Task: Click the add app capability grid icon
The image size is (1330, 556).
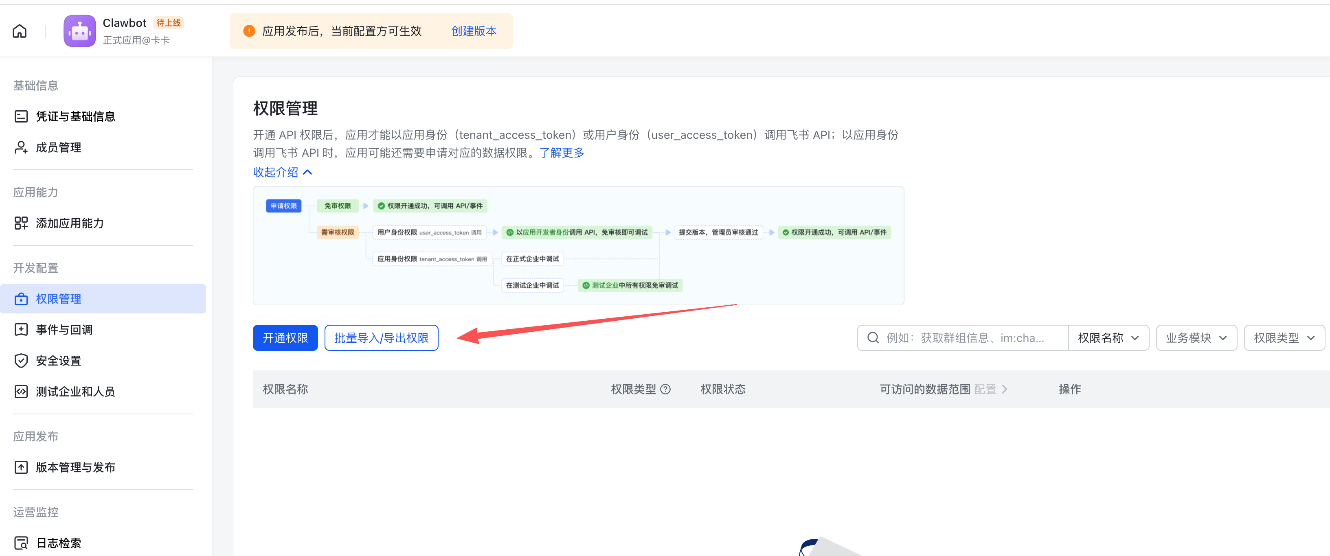Action: tap(21, 223)
